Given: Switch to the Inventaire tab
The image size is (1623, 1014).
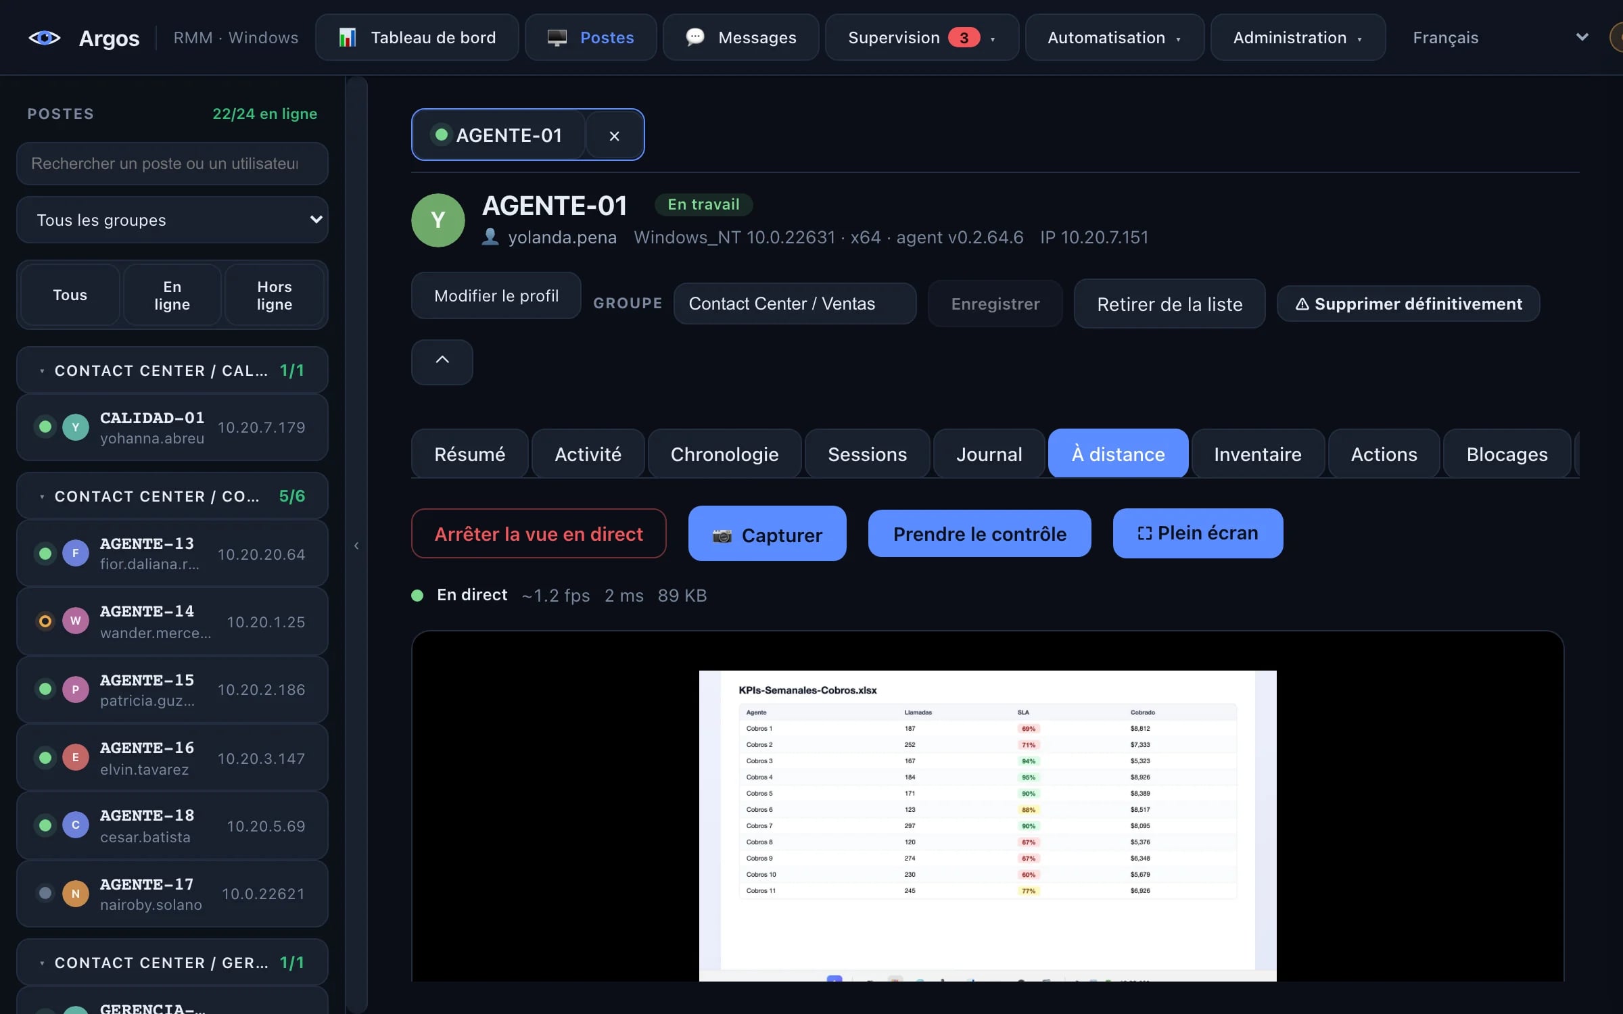Looking at the screenshot, I should 1257,454.
